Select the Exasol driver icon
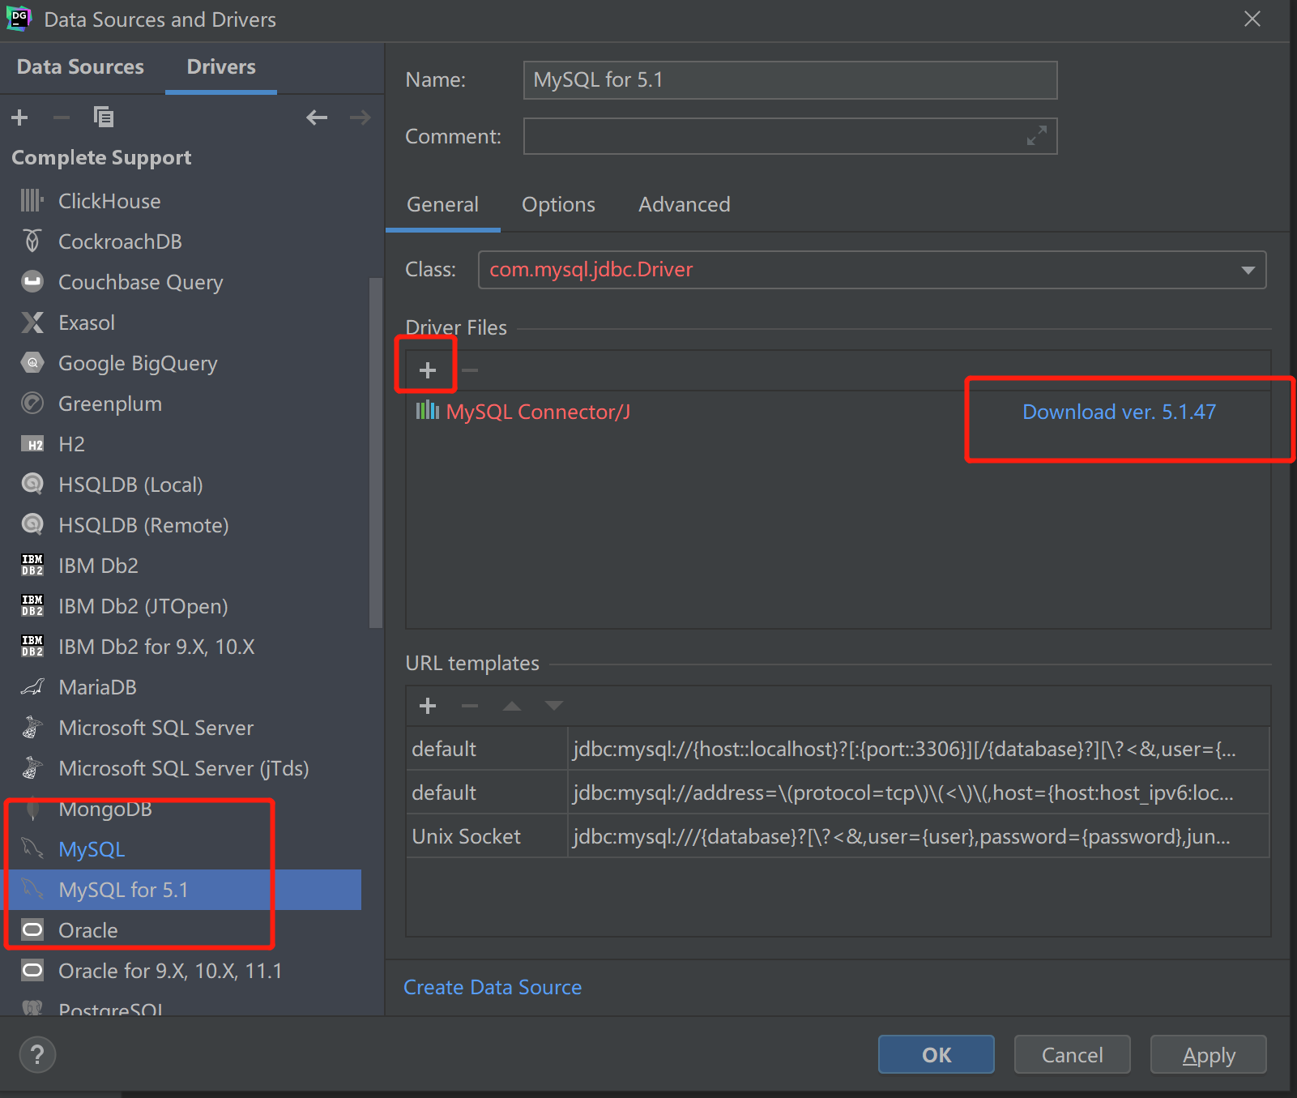 (x=32, y=323)
